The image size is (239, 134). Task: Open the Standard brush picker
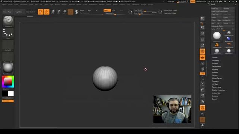point(8,21)
